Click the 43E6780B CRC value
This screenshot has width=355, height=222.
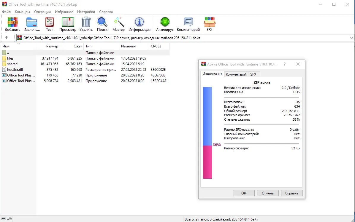(158, 75)
